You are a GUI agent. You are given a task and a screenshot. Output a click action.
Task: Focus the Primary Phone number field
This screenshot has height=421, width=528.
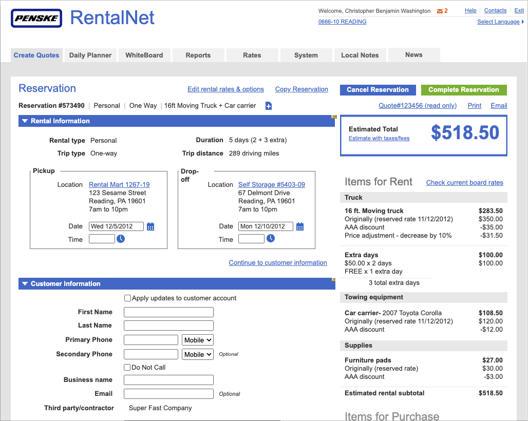click(151, 340)
